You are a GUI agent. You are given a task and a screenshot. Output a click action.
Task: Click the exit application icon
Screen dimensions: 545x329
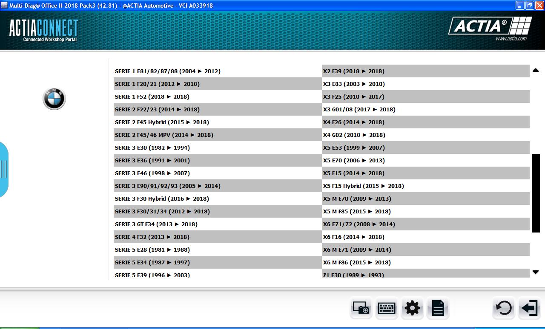529,308
